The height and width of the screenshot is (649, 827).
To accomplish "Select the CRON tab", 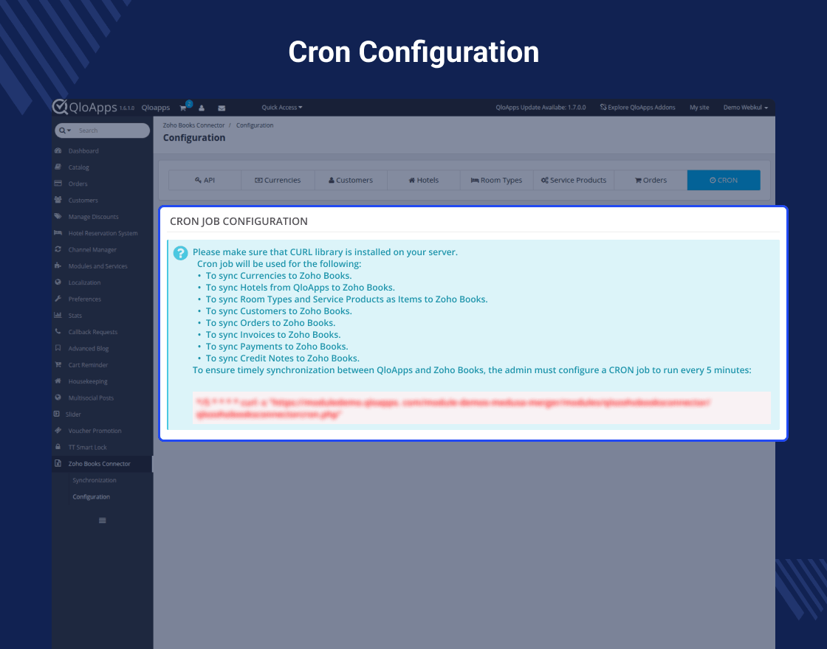I will 724,180.
